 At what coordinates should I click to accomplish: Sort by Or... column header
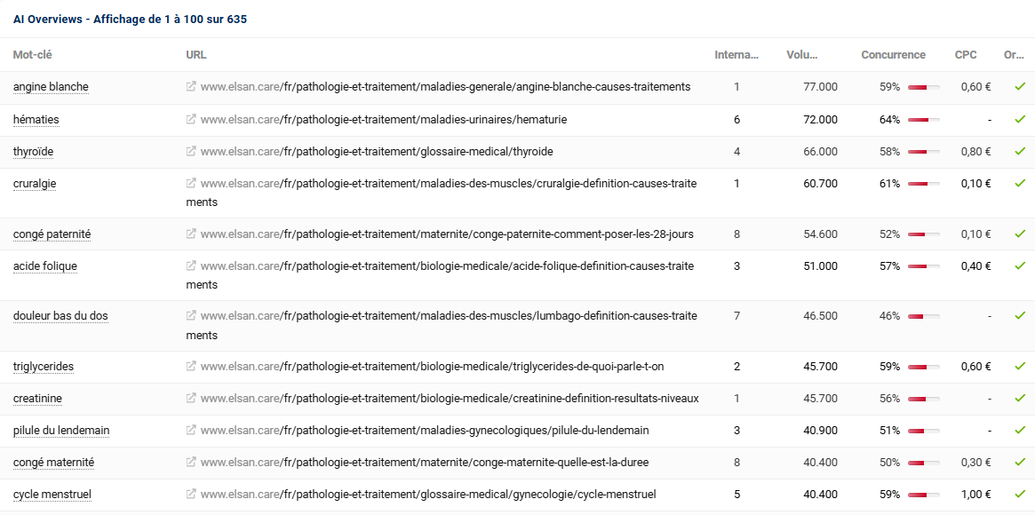tap(1014, 55)
